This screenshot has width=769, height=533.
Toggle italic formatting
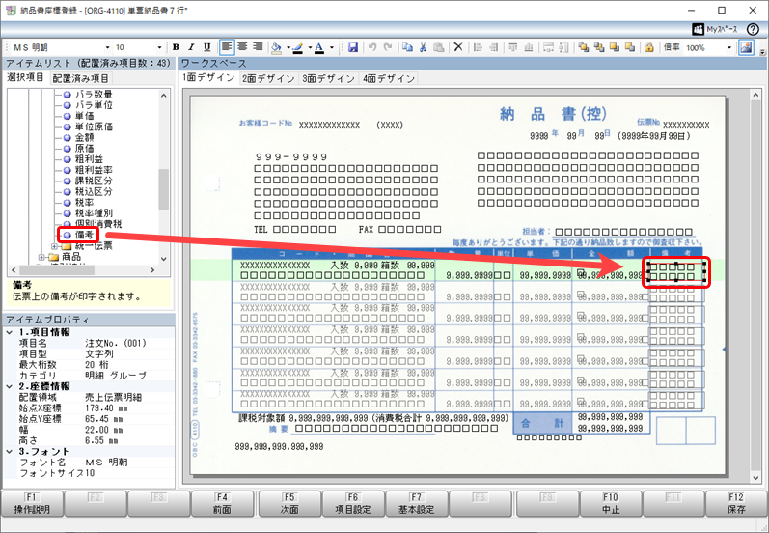(x=191, y=47)
